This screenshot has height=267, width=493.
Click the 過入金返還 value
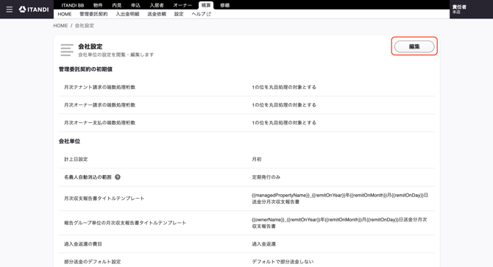coord(264,244)
